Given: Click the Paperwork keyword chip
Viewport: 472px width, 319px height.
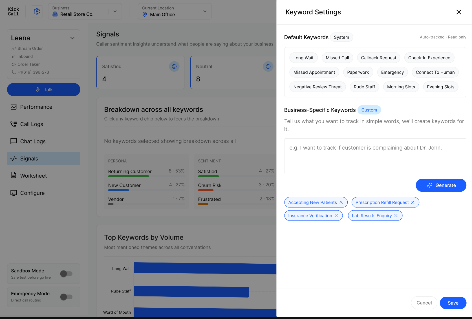Looking at the screenshot, I should (358, 73).
